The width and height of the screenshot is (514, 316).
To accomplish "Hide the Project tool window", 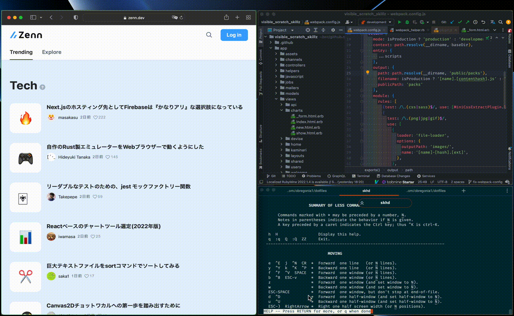I will (x=340, y=30).
